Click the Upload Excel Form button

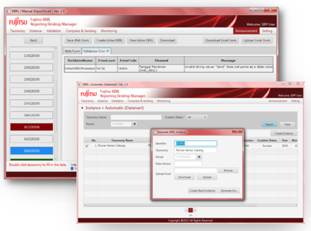pos(257,40)
